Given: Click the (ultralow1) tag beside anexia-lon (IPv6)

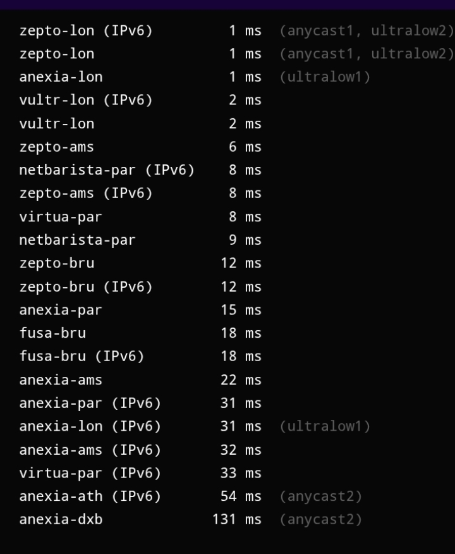Looking at the screenshot, I should click(x=325, y=426).
